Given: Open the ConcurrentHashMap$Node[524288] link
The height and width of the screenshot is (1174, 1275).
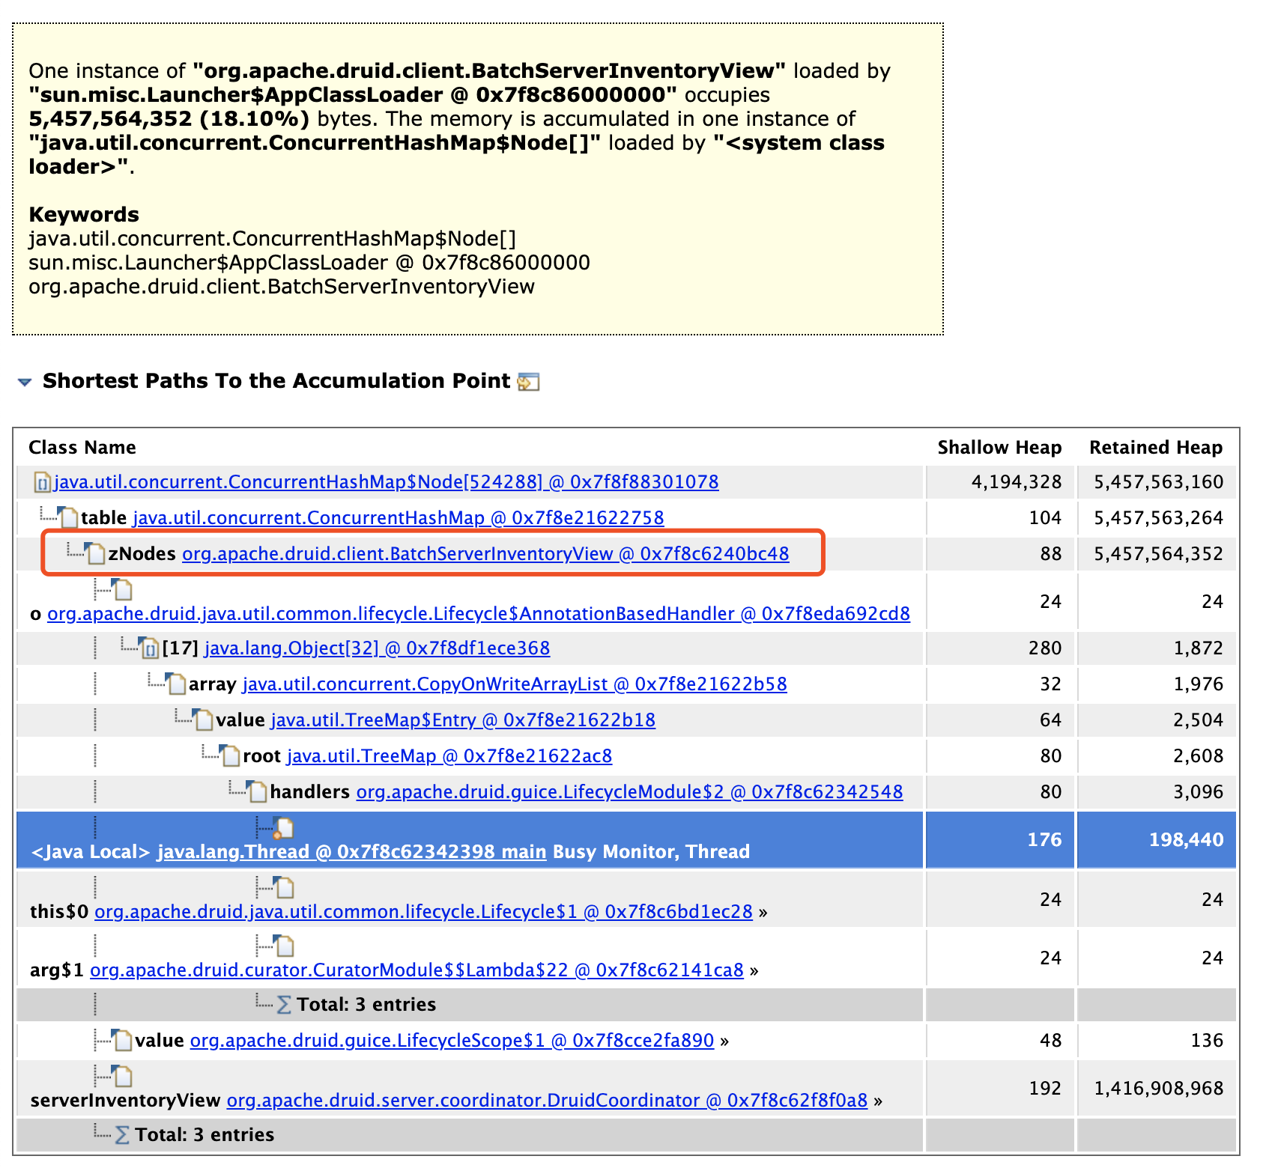Looking at the screenshot, I should click(387, 482).
